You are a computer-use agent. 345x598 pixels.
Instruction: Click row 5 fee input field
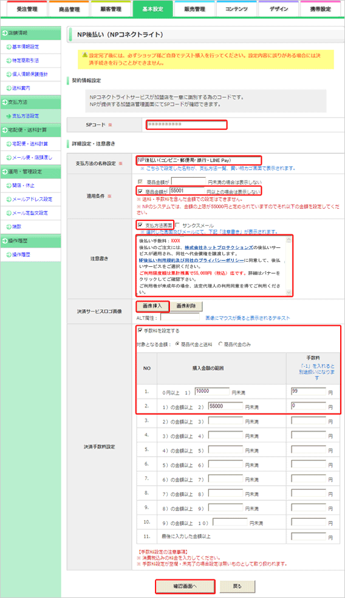tap(309, 449)
